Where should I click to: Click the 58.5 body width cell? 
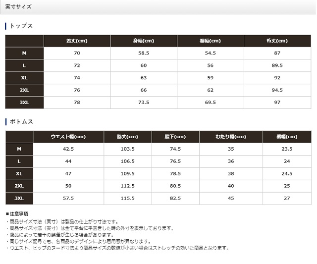click(x=144, y=53)
